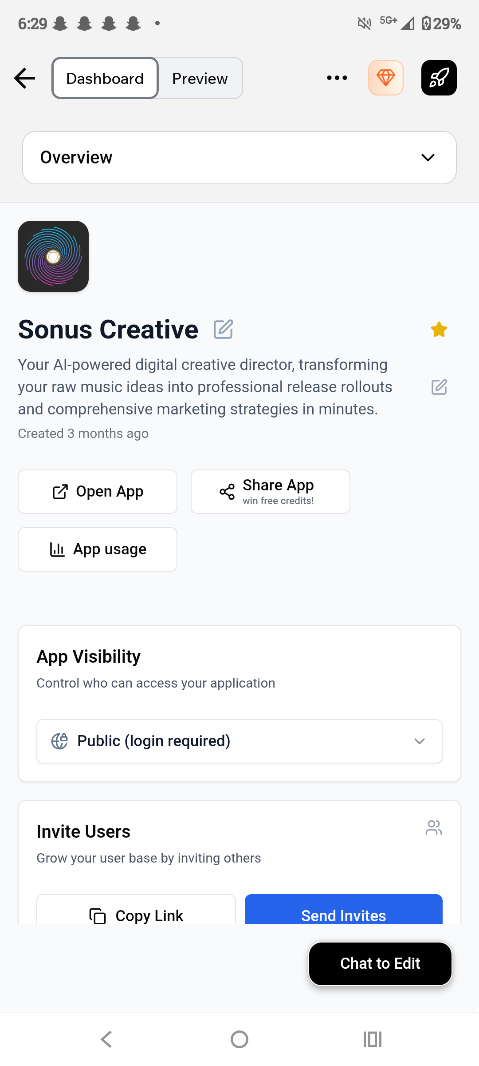Expand the Overview section dropdown
Viewport: 479px width, 1066px height.
tap(239, 158)
